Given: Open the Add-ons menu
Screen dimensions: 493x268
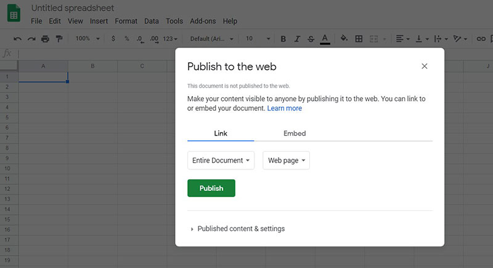Looking at the screenshot, I should point(203,21).
